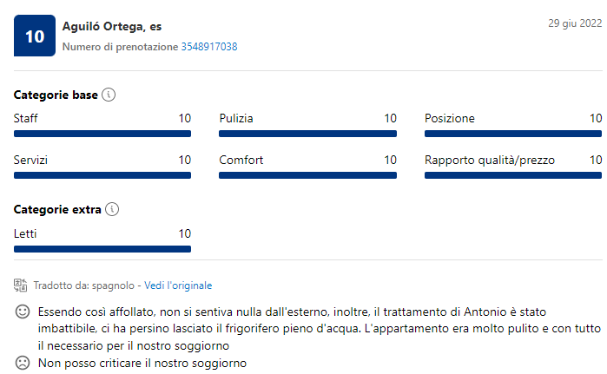Click the Comfort rating bar
This screenshot has width=607, height=374.
point(307,175)
